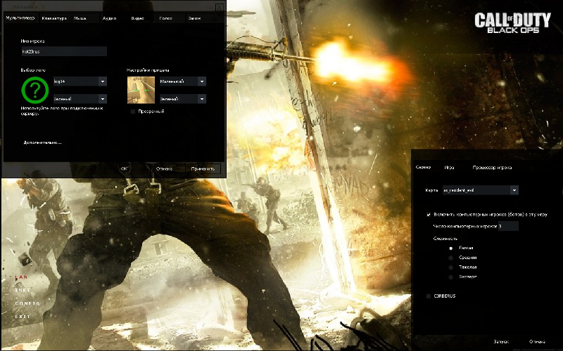The image size is (563, 351).
Task: Click OK in the options window
Action: 124,168
